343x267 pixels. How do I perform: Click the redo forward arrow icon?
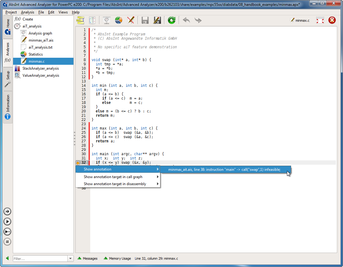pyautogui.click(x=198, y=20)
